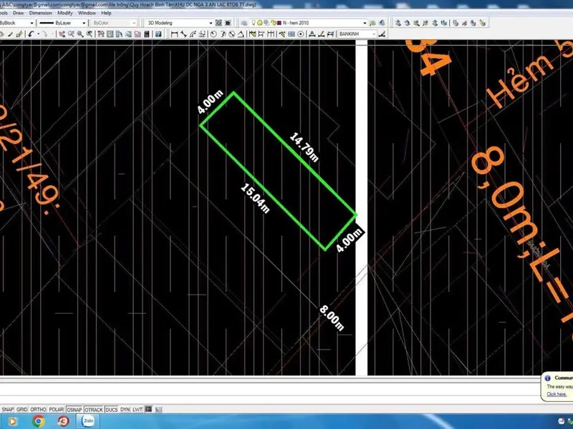
Task: Expand the ByColor plot style dropdown
Action: pyautogui.click(x=134, y=23)
